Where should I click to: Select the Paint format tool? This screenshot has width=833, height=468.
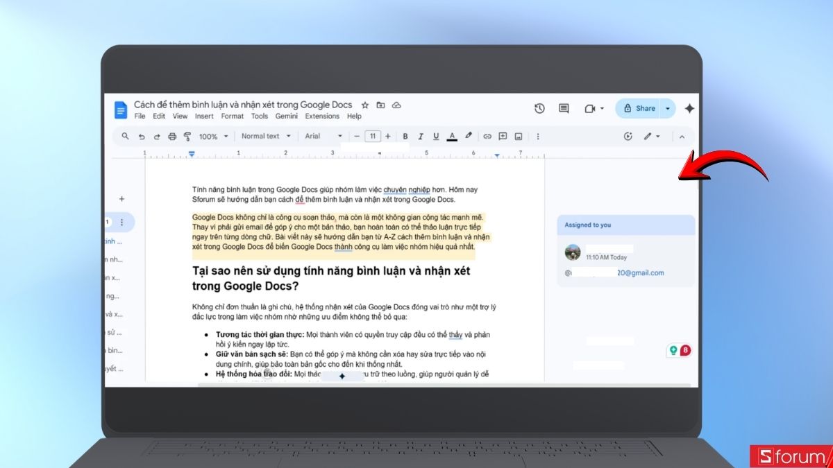pyautogui.click(x=187, y=137)
